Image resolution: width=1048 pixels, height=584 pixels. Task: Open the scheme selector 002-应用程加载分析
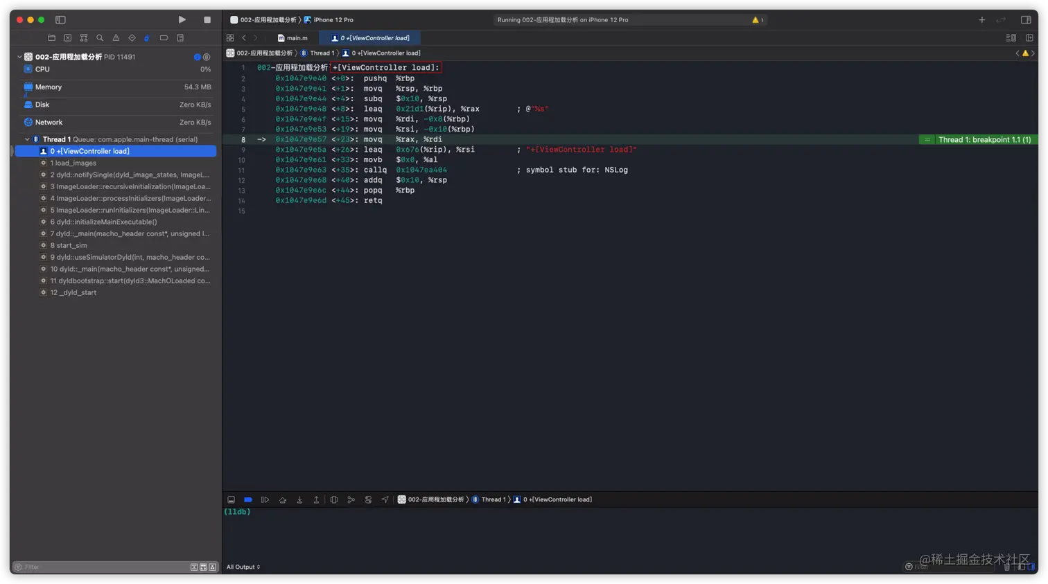click(x=263, y=20)
